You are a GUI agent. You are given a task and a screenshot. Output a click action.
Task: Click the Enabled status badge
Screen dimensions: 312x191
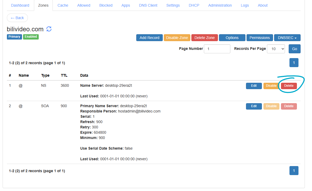click(x=31, y=37)
